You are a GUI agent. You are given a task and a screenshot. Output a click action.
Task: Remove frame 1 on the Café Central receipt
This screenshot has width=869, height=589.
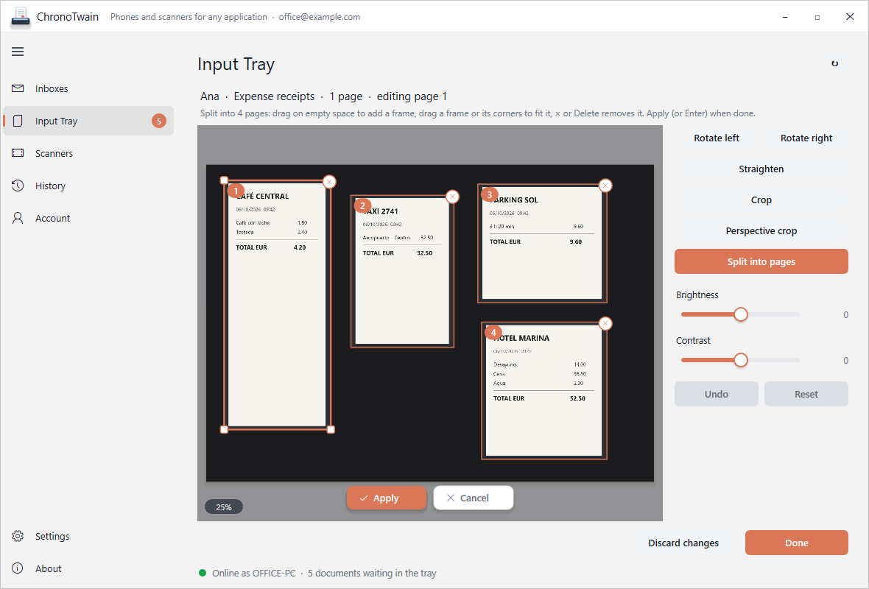pyautogui.click(x=329, y=182)
